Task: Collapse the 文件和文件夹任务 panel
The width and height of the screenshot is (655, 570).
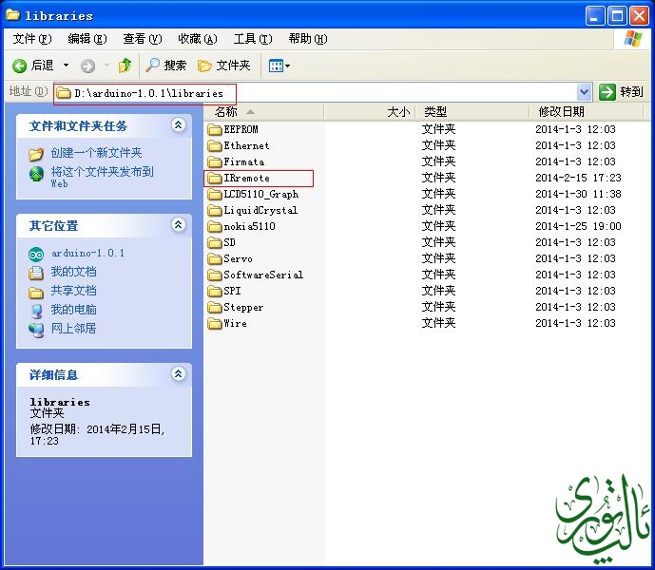Action: coord(179,124)
